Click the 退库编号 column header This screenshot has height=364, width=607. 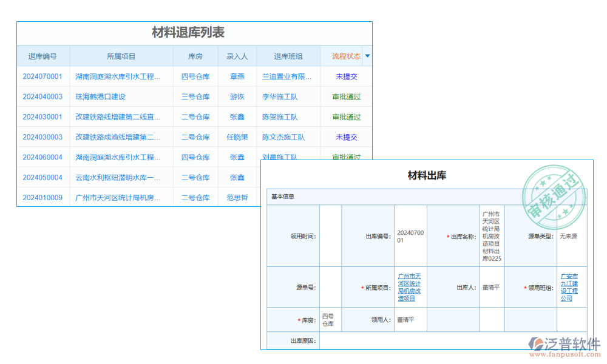42,56
